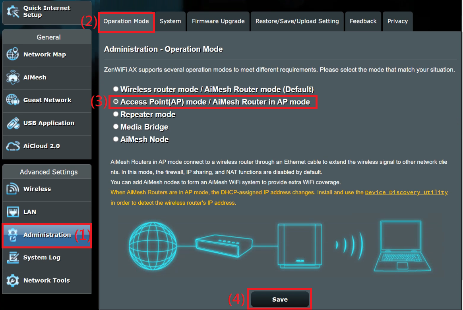Open the Restore/Save/Upload Setting tab

297,21
